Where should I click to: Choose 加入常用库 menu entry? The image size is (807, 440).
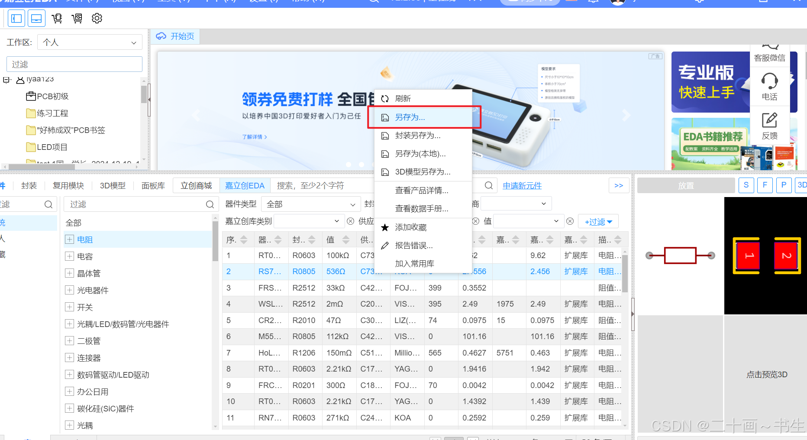[x=423, y=264]
